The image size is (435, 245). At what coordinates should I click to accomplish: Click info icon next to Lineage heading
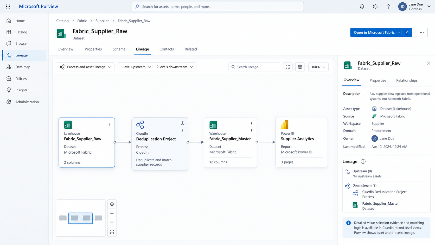coord(363,161)
